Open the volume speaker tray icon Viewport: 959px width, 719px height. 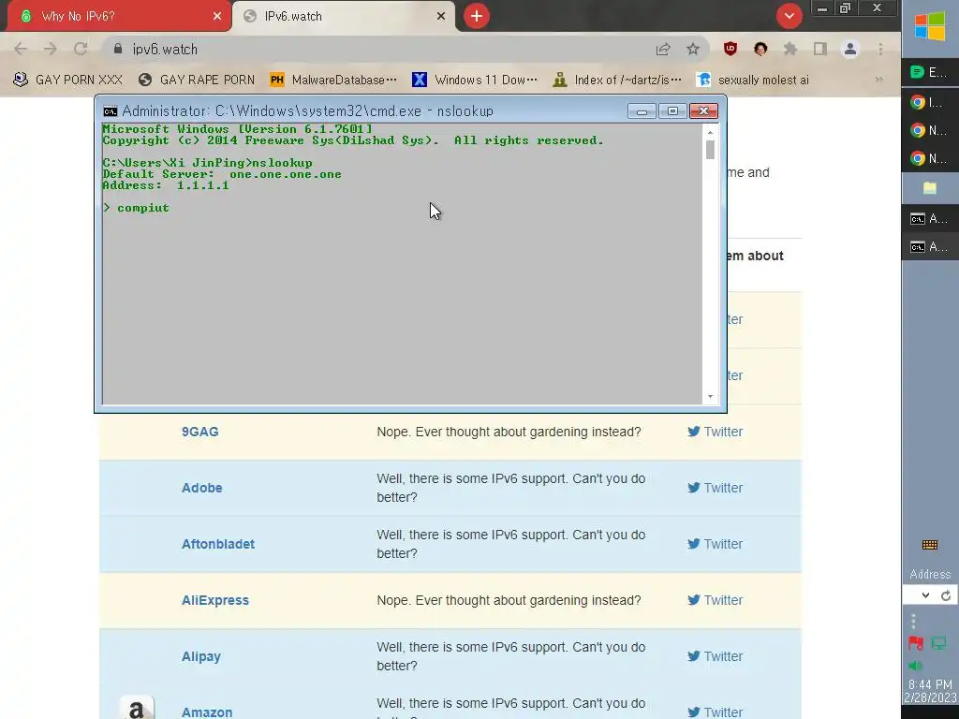pyautogui.click(x=916, y=666)
